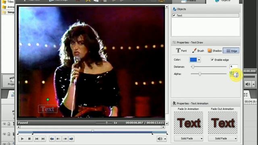Viewport: 258px width, 145px height.
Task: Open Fade In Solid Fade dropdown
Action: point(189,139)
